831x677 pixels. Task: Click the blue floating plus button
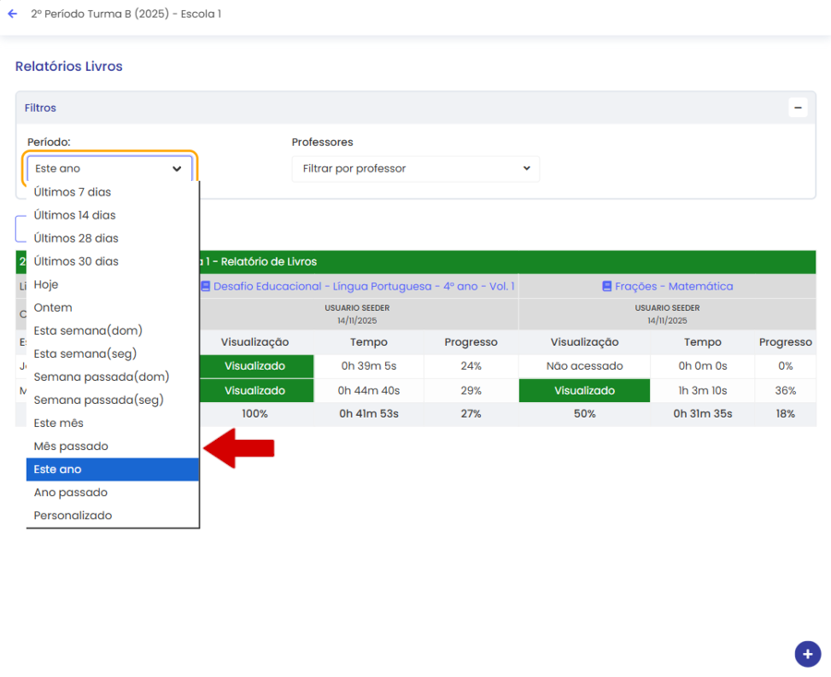(x=807, y=654)
